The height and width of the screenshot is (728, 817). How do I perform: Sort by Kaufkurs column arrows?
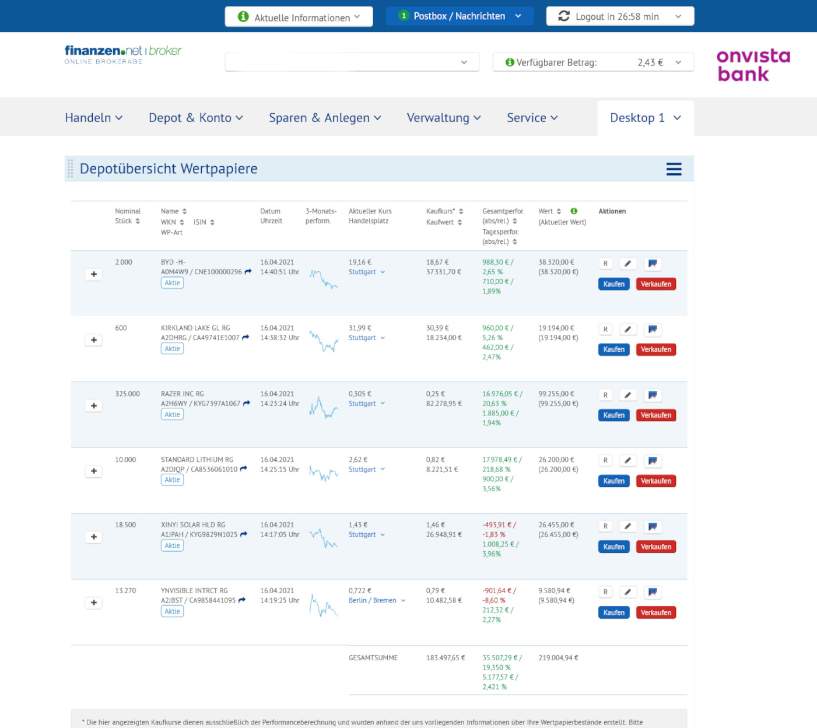pyautogui.click(x=461, y=211)
